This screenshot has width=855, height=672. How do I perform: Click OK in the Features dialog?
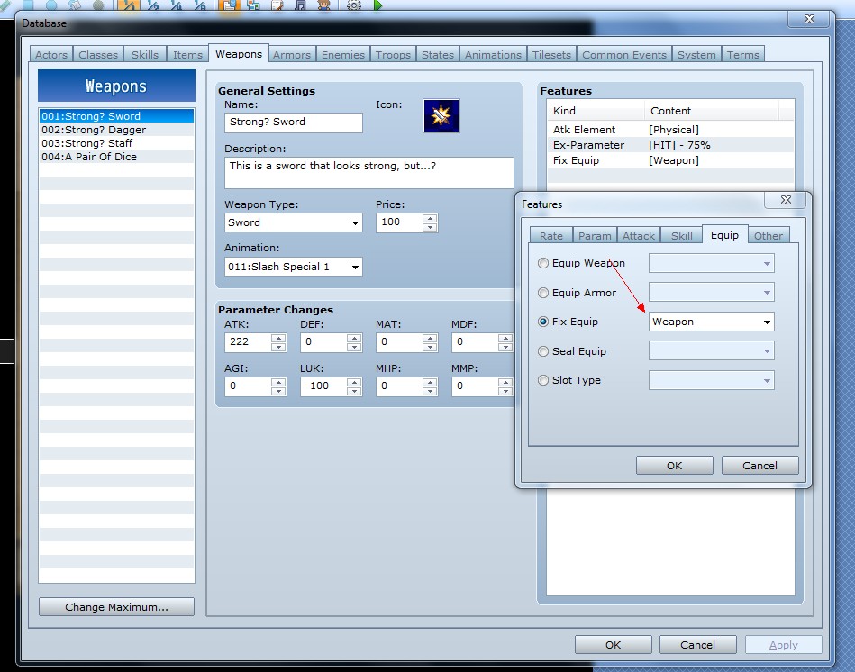tap(675, 466)
